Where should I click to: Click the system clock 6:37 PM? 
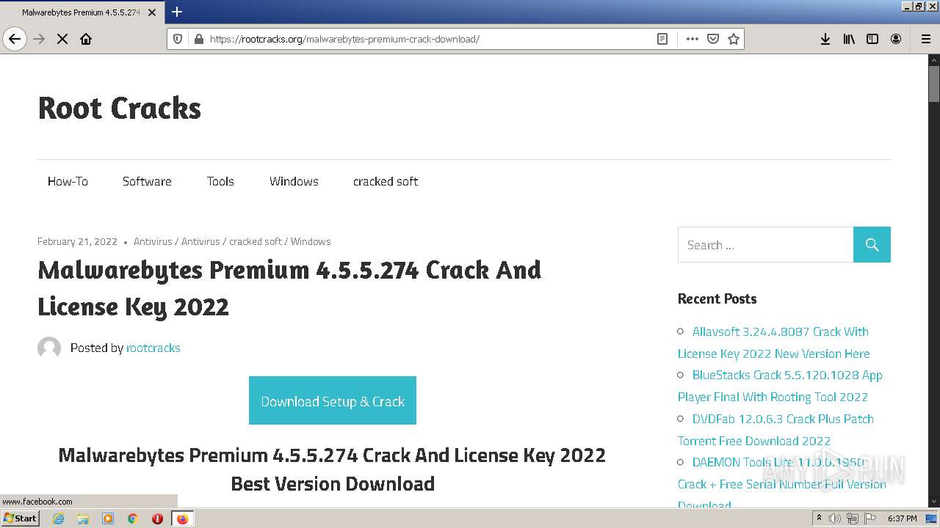point(902,518)
